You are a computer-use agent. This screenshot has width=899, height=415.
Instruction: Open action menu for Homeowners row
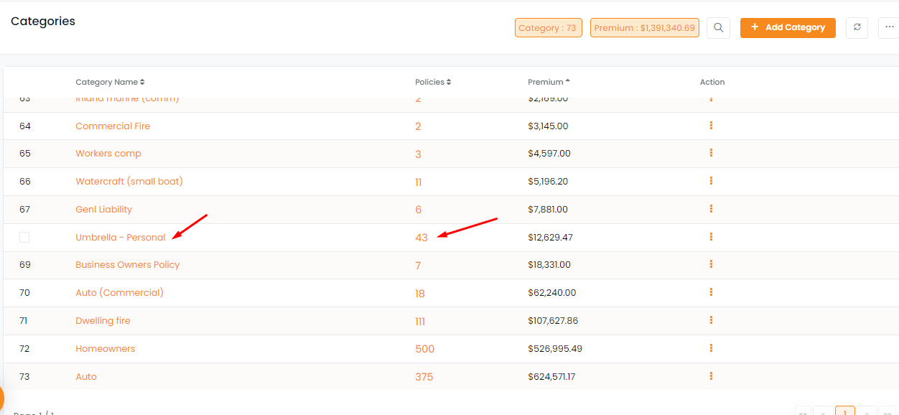pyautogui.click(x=711, y=348)
